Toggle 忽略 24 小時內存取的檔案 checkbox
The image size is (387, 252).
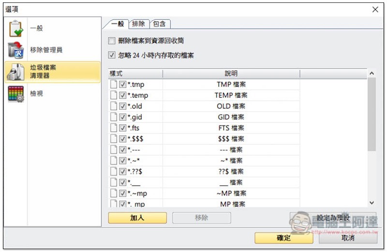(112, 55)
